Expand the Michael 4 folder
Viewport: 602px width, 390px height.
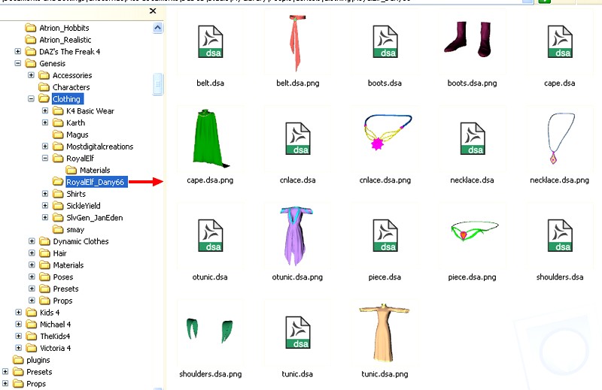click(x=18, y=324)
